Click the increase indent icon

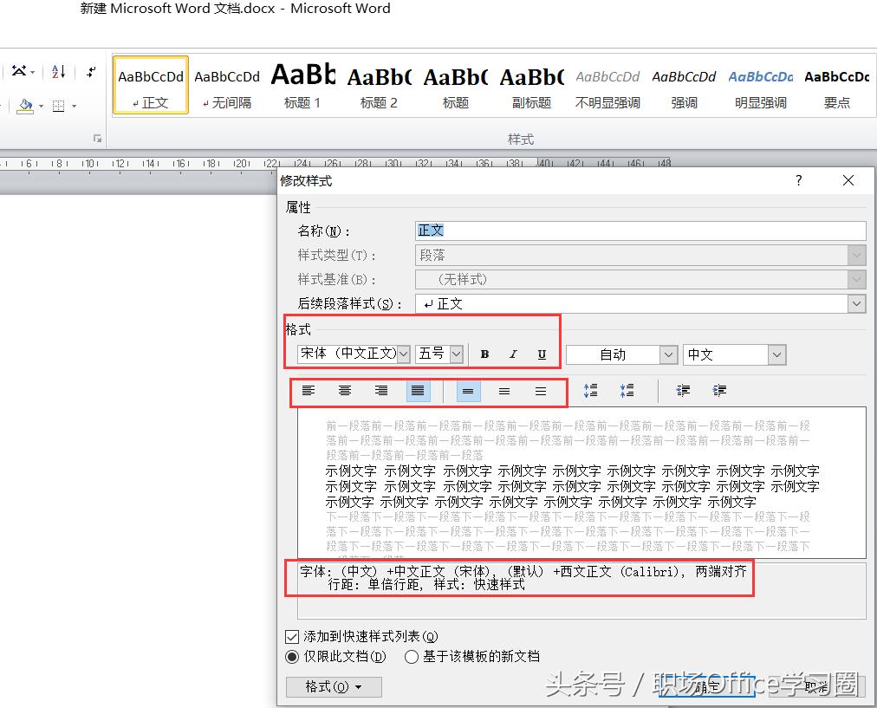tap(719, 390)
